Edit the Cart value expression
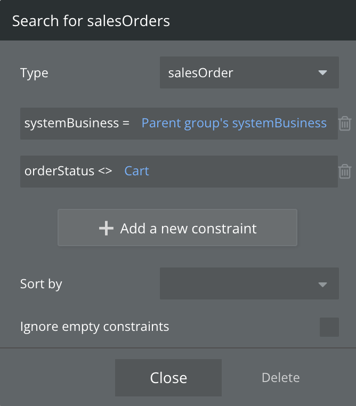This screenshot has height=406, width=356. click(137, 171)
